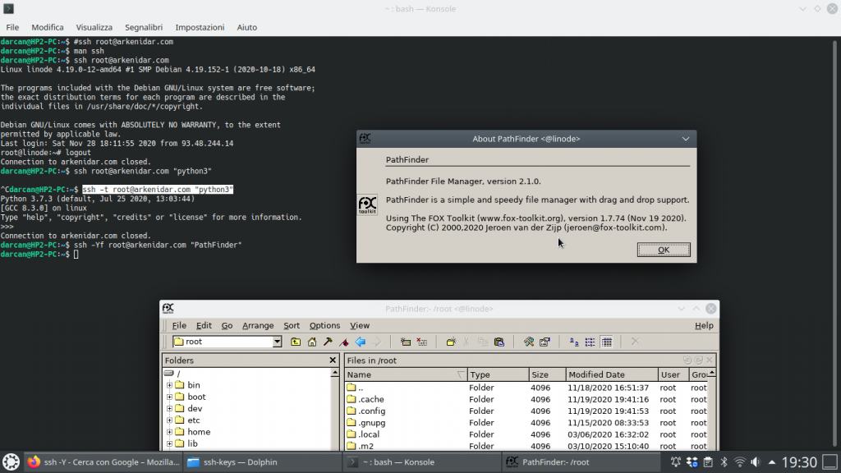Click the hammer work-directory icon in PathFinder
This screenshot has width=841, height=473.
(328, 342)
